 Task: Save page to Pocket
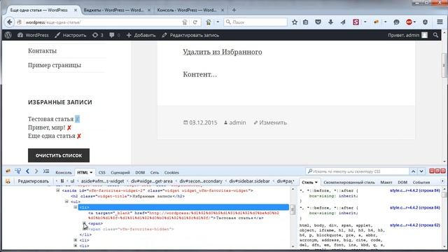(318, 22)
